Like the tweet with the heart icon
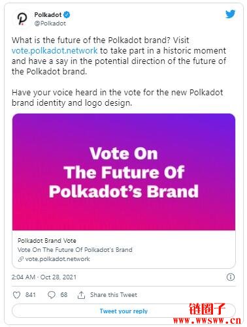The image size is (247, 327). [x=16, y=295]
